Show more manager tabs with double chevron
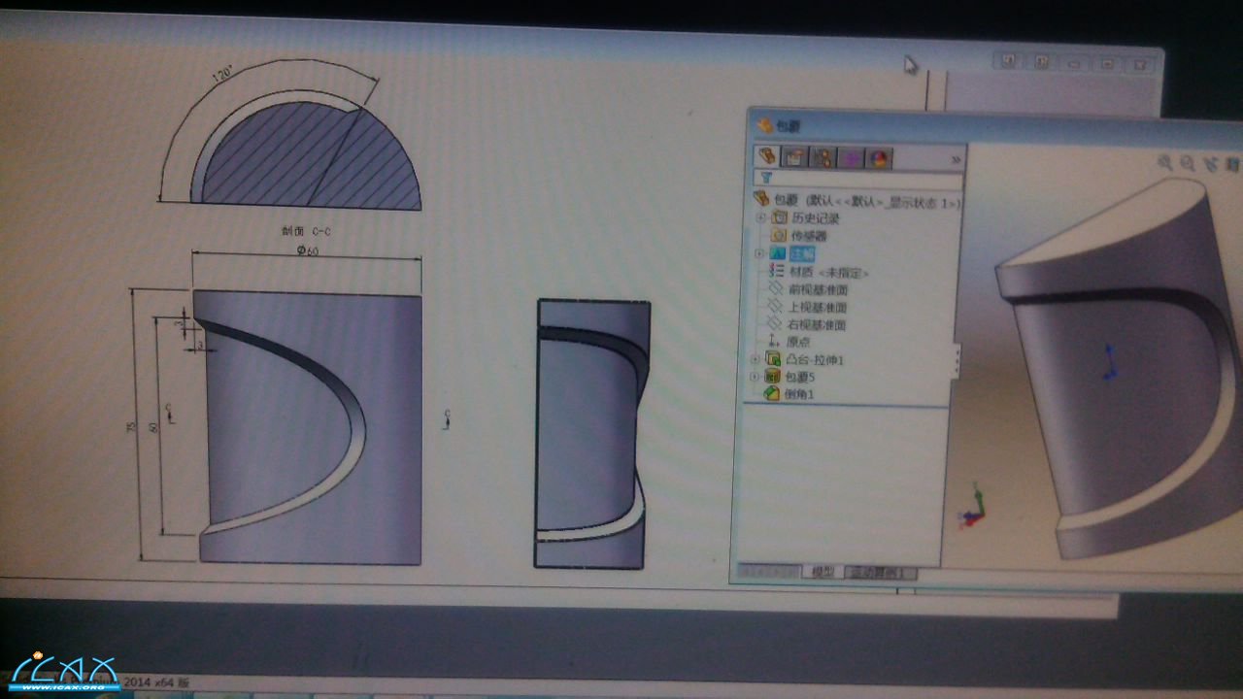1243x699 pixels. point(956,159)
